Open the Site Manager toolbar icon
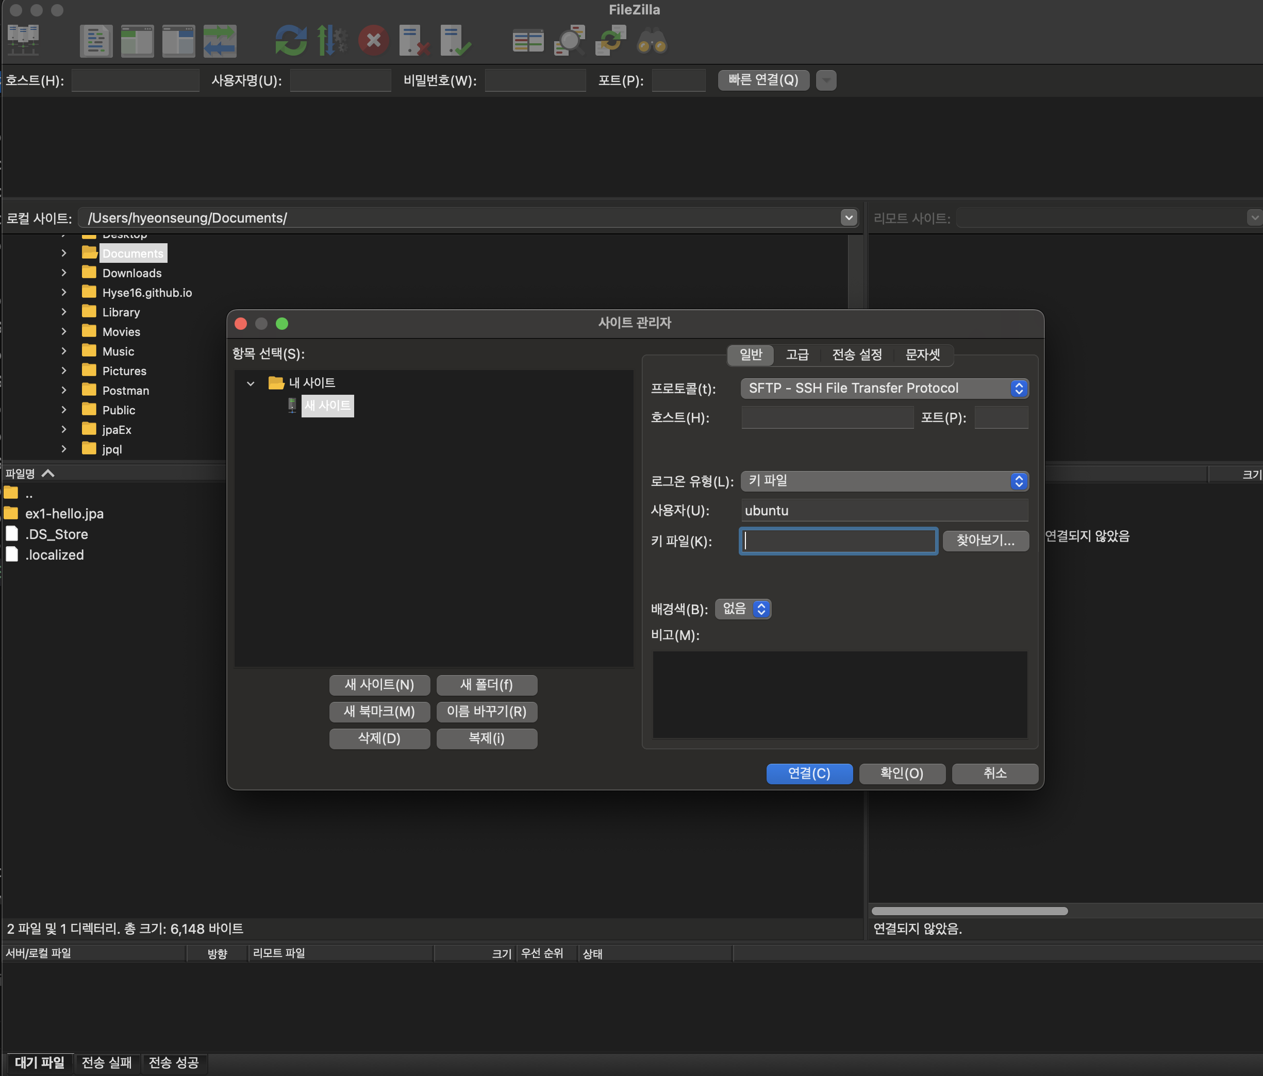Viewport: 1263px width, 1076px height. pyautogui.click(x=23, y=40)
